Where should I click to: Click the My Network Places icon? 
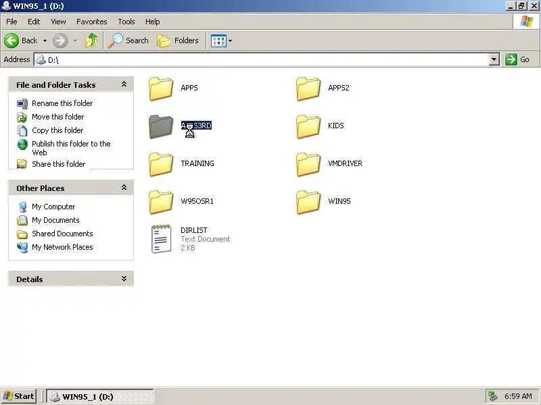point(22,247)
